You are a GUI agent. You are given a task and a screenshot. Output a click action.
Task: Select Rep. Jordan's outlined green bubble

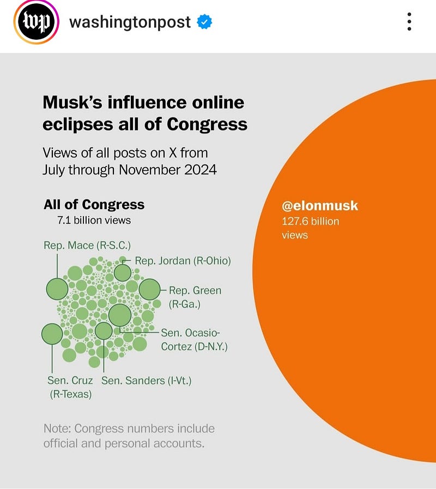(x=122, y=272)
